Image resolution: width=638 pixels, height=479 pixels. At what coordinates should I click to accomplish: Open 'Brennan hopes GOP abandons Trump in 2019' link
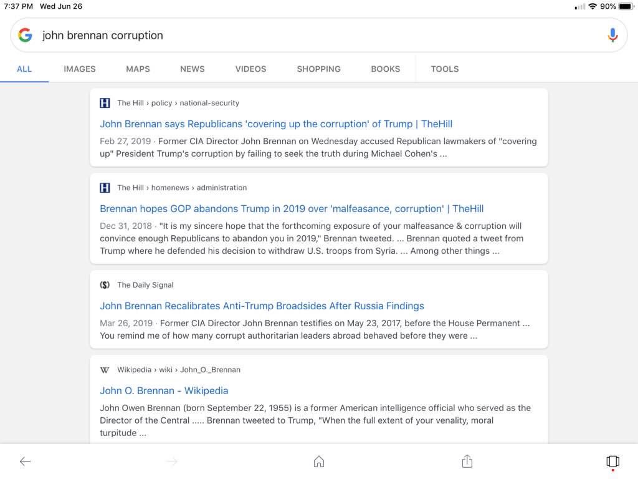[x=292, y=208]
